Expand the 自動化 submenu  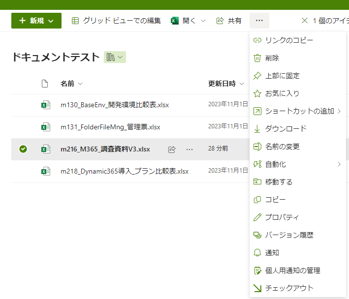339,164
